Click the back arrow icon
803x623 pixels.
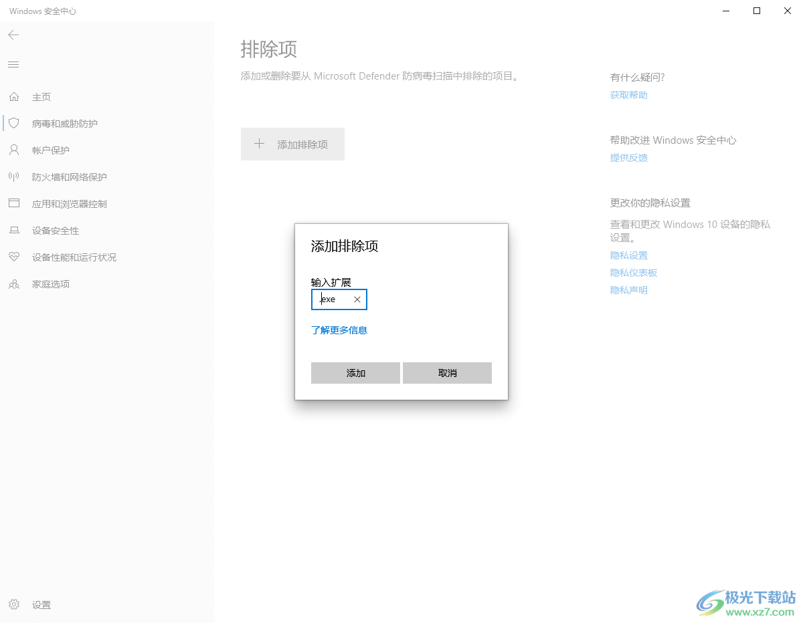tap(13, 35)
